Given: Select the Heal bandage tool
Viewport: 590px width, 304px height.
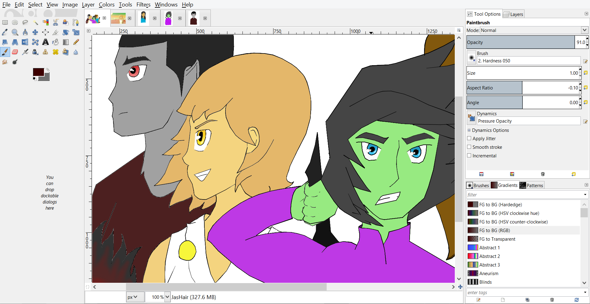Looking at the screenshot, I should (x=56, y=52).
